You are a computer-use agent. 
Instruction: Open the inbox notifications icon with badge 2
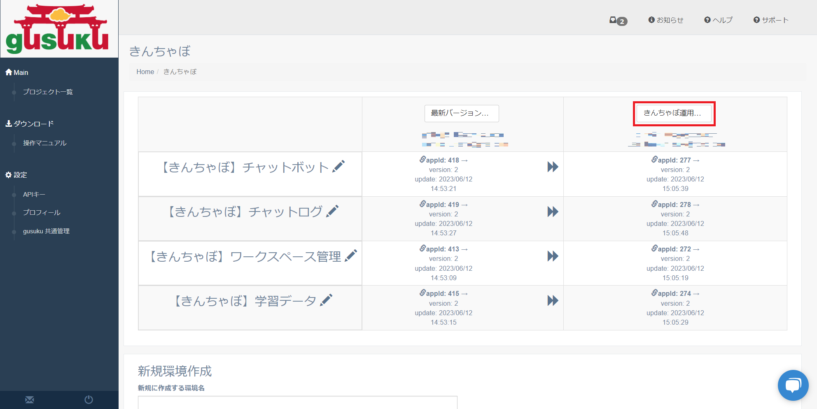[617, 20]
